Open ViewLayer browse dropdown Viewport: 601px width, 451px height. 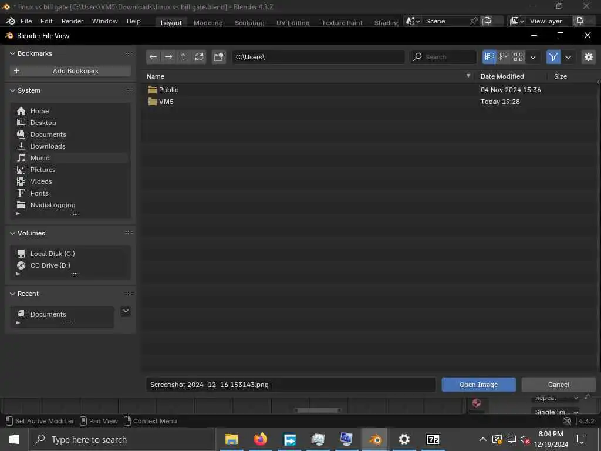[x=516, y=21]
